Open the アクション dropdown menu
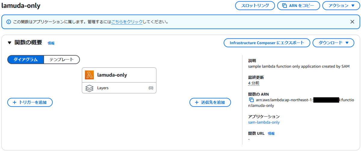Image resolution: width=361 pixels, height=151 pixels. [341, 6]
